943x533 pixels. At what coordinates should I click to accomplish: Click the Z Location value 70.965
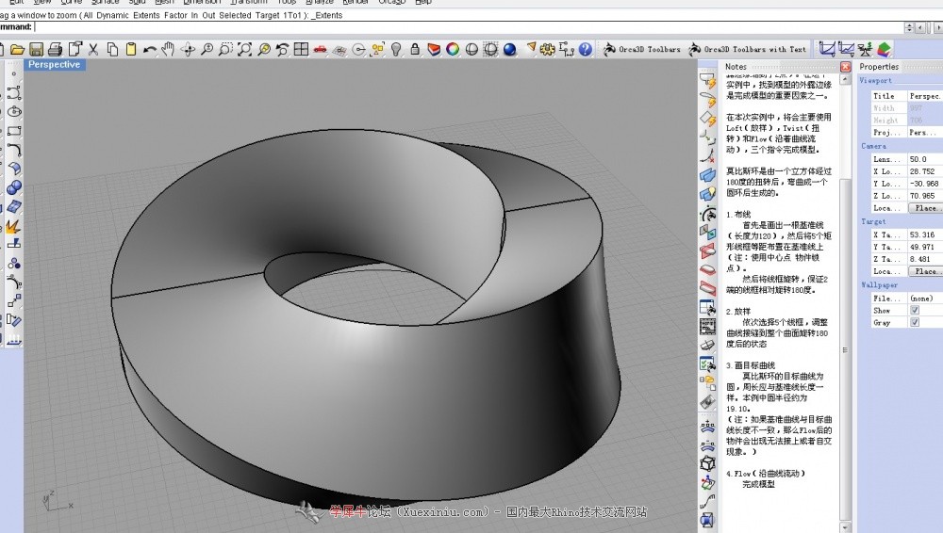[925, 196]
